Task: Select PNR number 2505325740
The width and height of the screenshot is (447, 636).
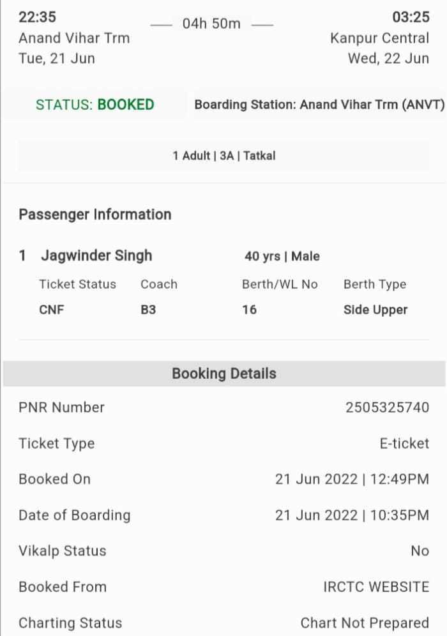Action: coord(387,407)
